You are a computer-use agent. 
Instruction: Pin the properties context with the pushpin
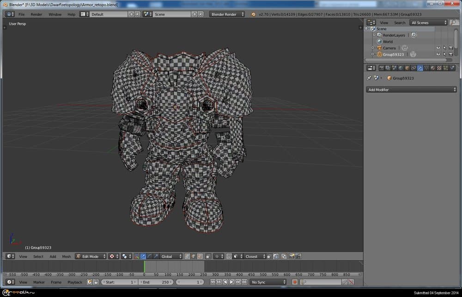point(369,78)
